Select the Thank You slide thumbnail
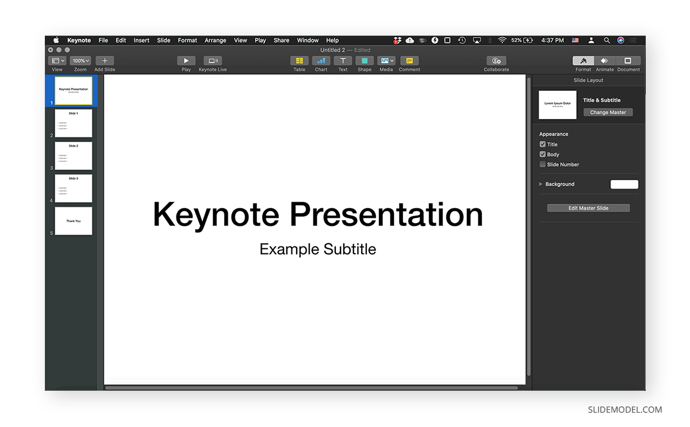The width and height of the screenshot is (690, 427). pyautogui.click(x=73, y=221)
